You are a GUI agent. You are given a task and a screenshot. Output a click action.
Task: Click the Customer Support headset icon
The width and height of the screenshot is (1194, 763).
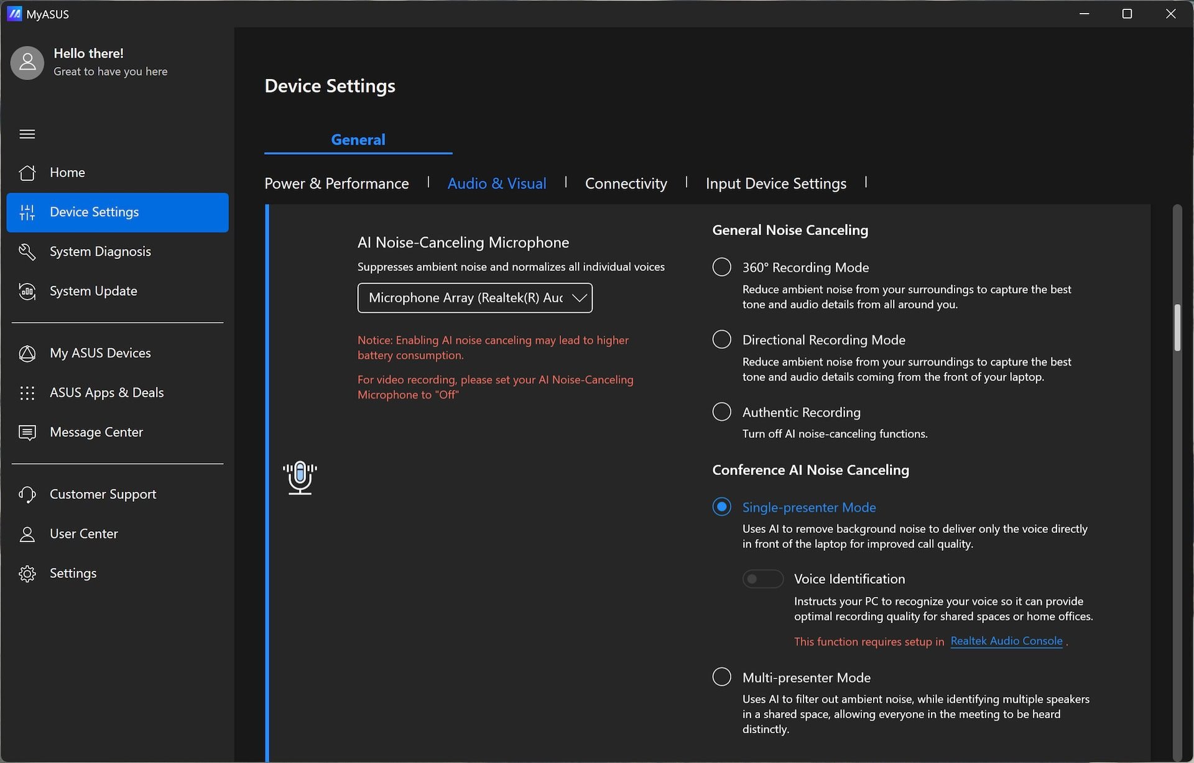[x=27, y=494]
